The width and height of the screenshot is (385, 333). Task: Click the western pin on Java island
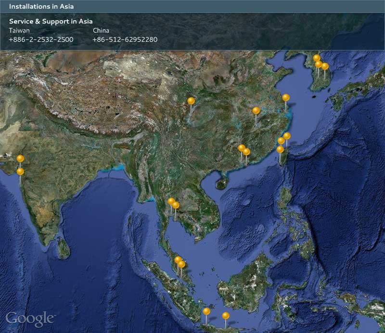click(206, 311)
